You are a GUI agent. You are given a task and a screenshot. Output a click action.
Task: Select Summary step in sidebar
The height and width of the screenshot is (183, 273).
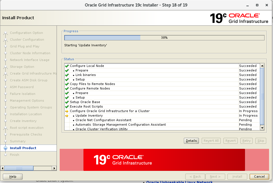click(x=18, y=141)
